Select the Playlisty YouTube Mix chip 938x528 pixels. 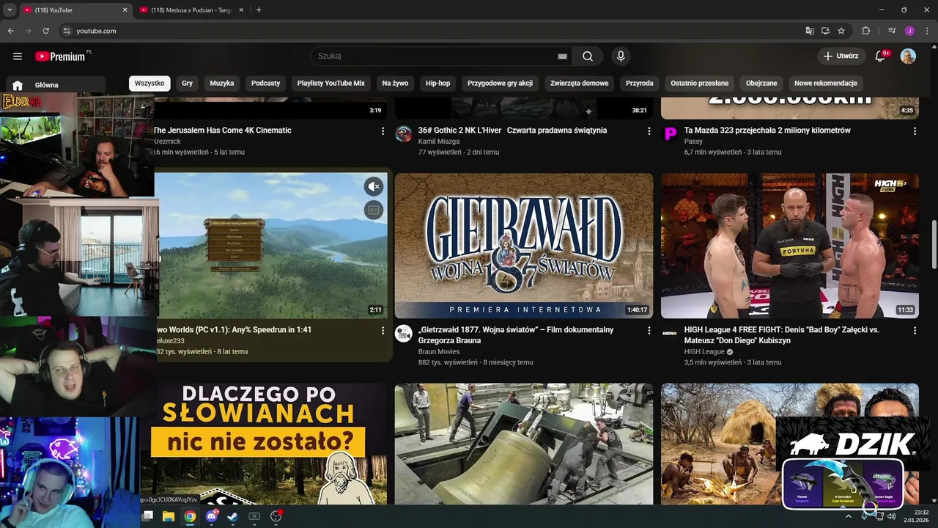331,84
